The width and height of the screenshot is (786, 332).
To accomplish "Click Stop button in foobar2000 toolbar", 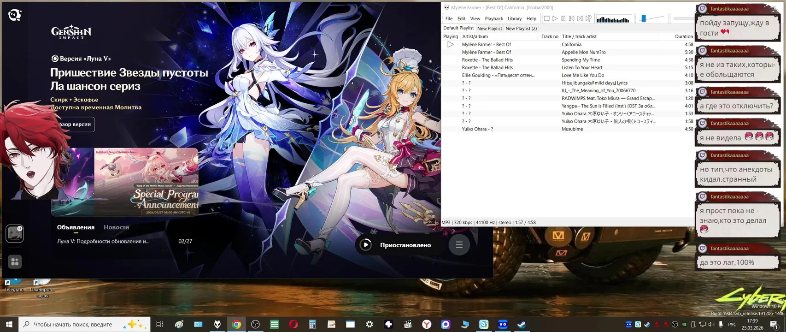I will tap(546, 18).
